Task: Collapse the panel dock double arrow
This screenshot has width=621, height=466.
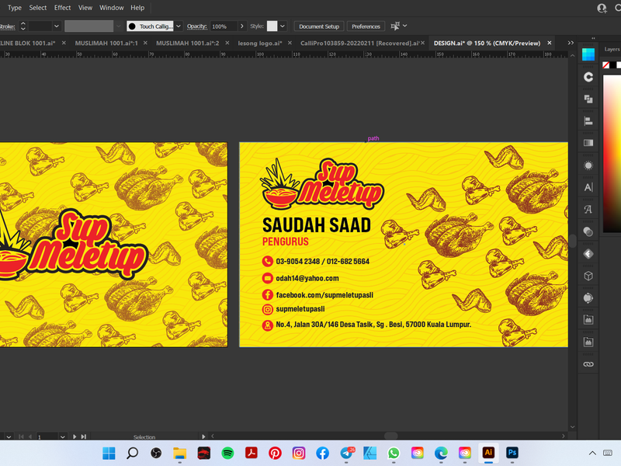Action: pyautogui.click(x=593, y=38)
